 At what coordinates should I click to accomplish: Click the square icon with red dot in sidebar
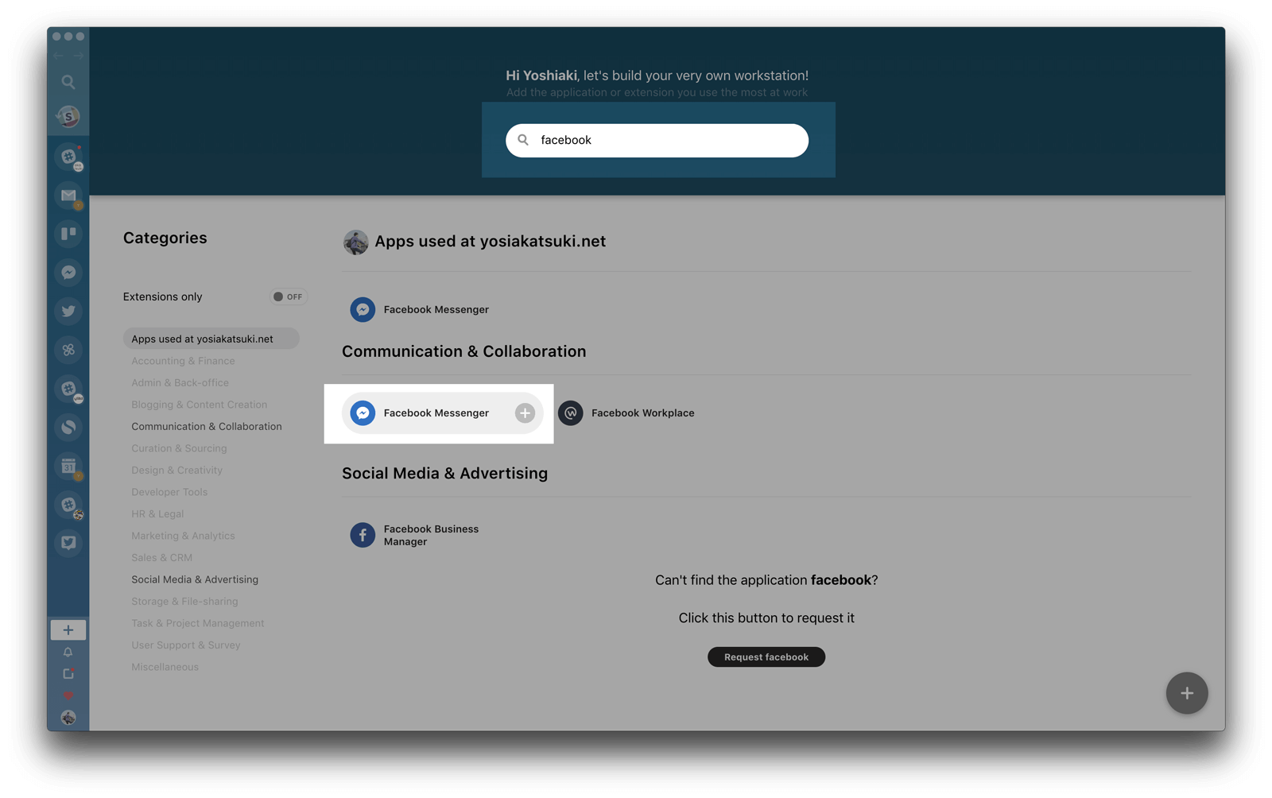68,674
